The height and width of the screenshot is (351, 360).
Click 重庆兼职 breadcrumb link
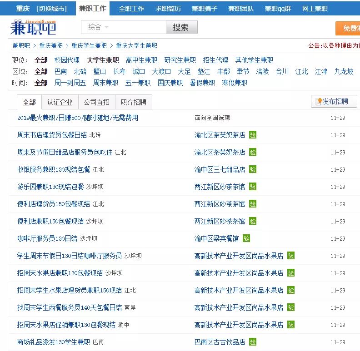(x=51, y=45)
